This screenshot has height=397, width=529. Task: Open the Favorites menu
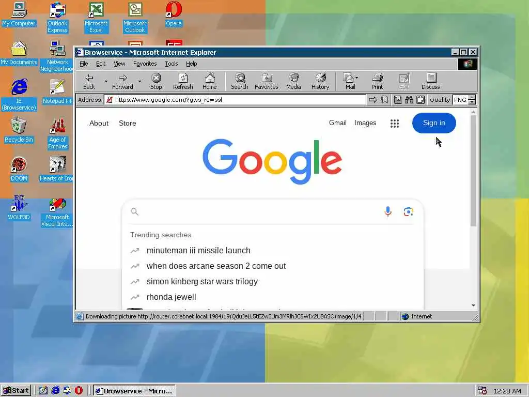[x=145, y=64]
